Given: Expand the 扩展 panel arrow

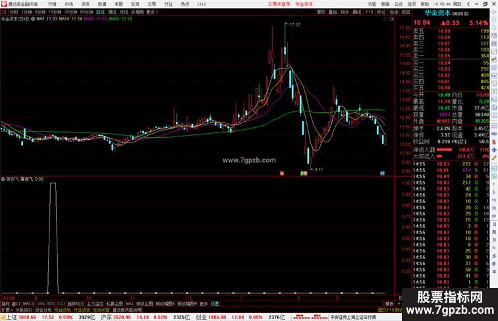Looking at the screenshot, I should click(7, 310).
